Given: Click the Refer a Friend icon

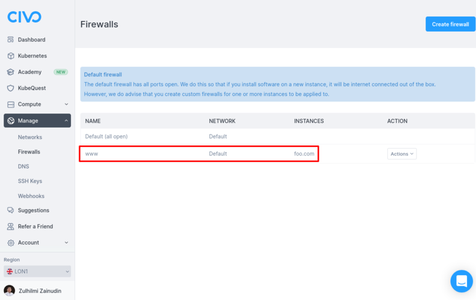Looking at the screenshot, I should click(x=11, y=227).
